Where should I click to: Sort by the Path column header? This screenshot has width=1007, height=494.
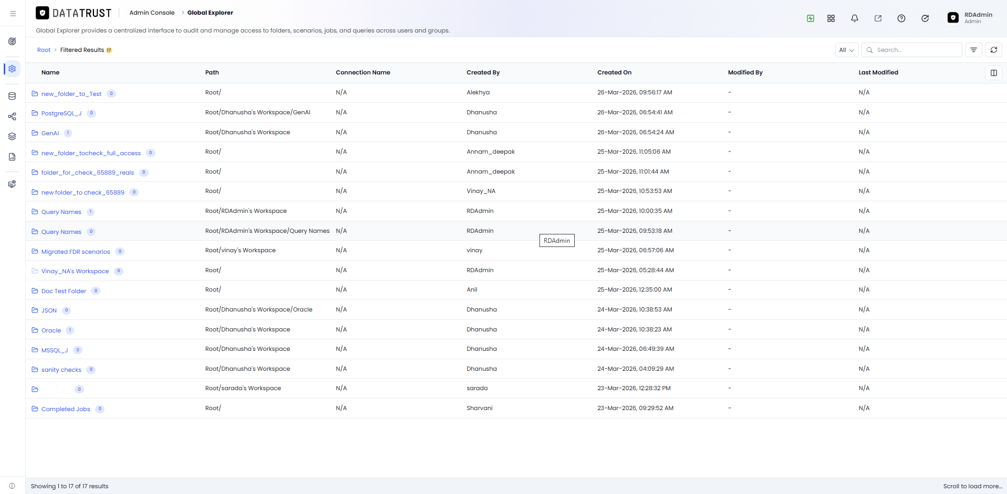point(212,72)
